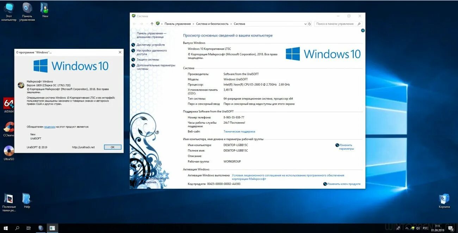Select Windows 10 Корпоративная LTSC edition text
The width and height of the screenshot is (458, 233).
(x=209, y=49)
